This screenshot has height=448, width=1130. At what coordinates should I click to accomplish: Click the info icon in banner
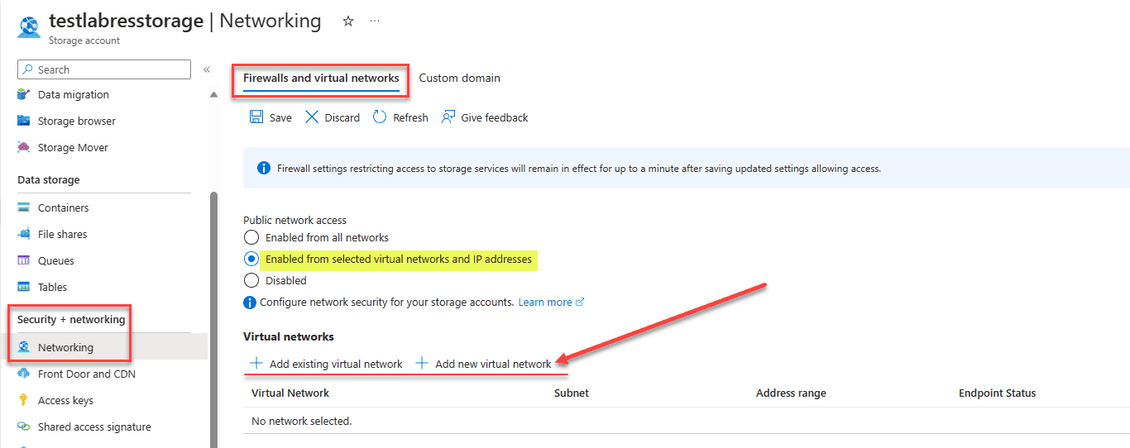click(264, 169)
